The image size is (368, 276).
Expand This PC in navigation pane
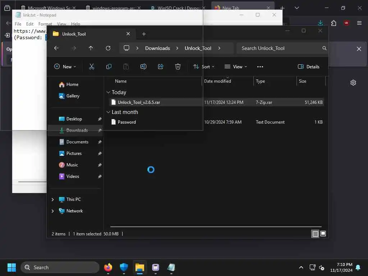52,199
